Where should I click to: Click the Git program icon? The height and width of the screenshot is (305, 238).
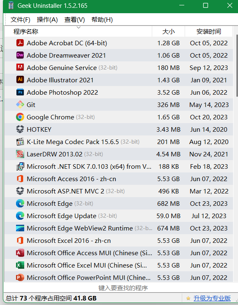(x=20, y=105)
